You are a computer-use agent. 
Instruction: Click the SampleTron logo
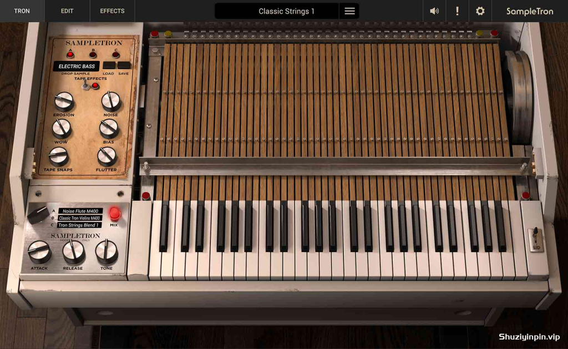[x=530, y=11]
